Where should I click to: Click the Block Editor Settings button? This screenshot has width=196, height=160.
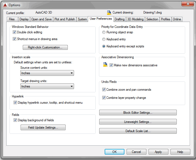138,113
